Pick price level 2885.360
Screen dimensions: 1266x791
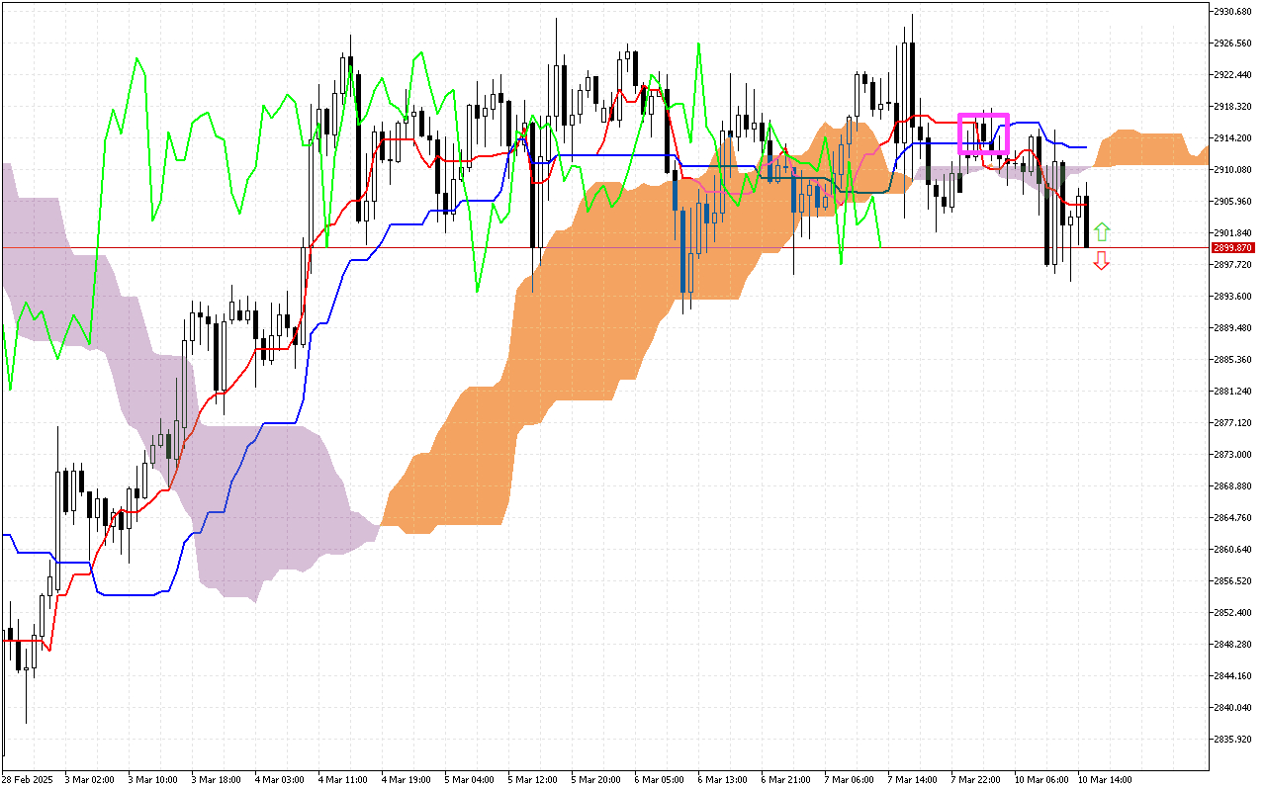pyautogui.click(x=1233, y=359)
